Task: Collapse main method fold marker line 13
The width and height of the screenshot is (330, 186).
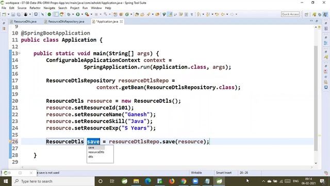Action: point(20,53)
